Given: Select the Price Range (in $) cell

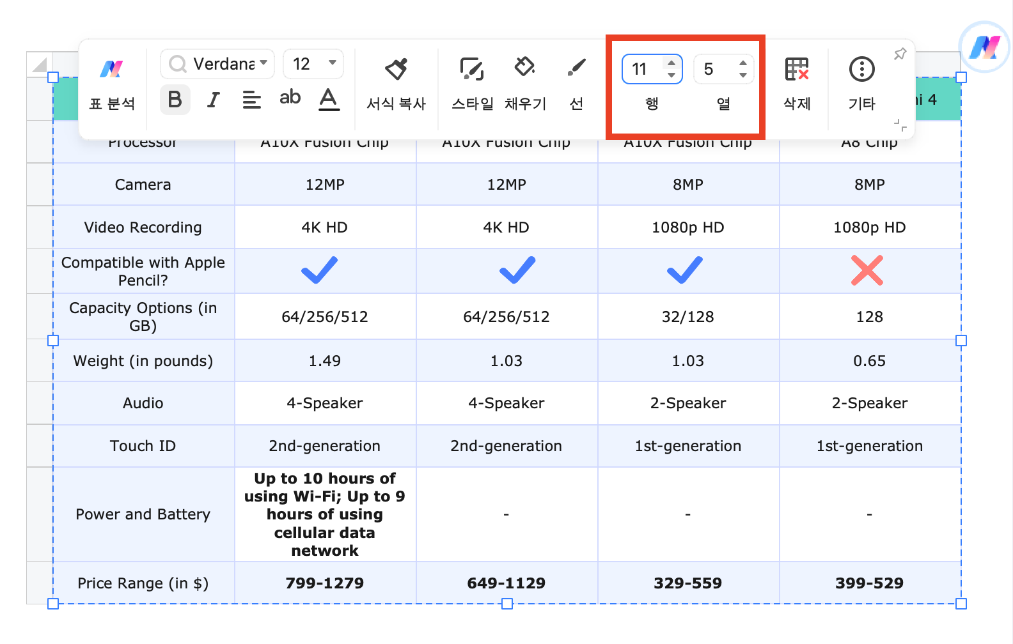Looking at the screenshot, I should 143,583.
